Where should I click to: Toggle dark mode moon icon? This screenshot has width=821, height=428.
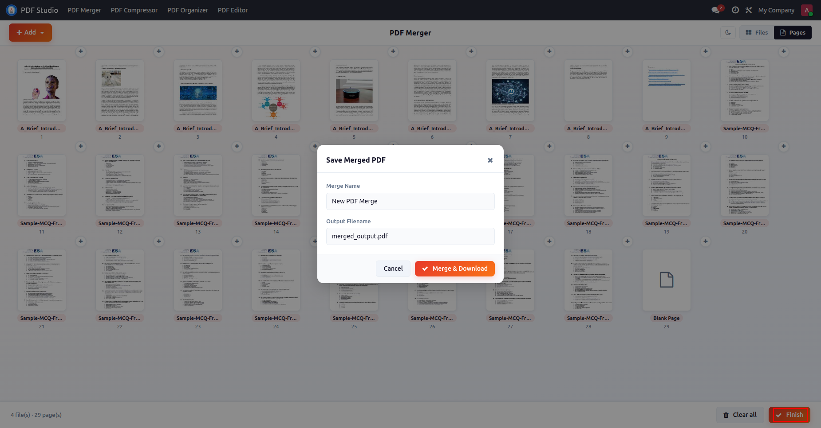coord(728,32)
